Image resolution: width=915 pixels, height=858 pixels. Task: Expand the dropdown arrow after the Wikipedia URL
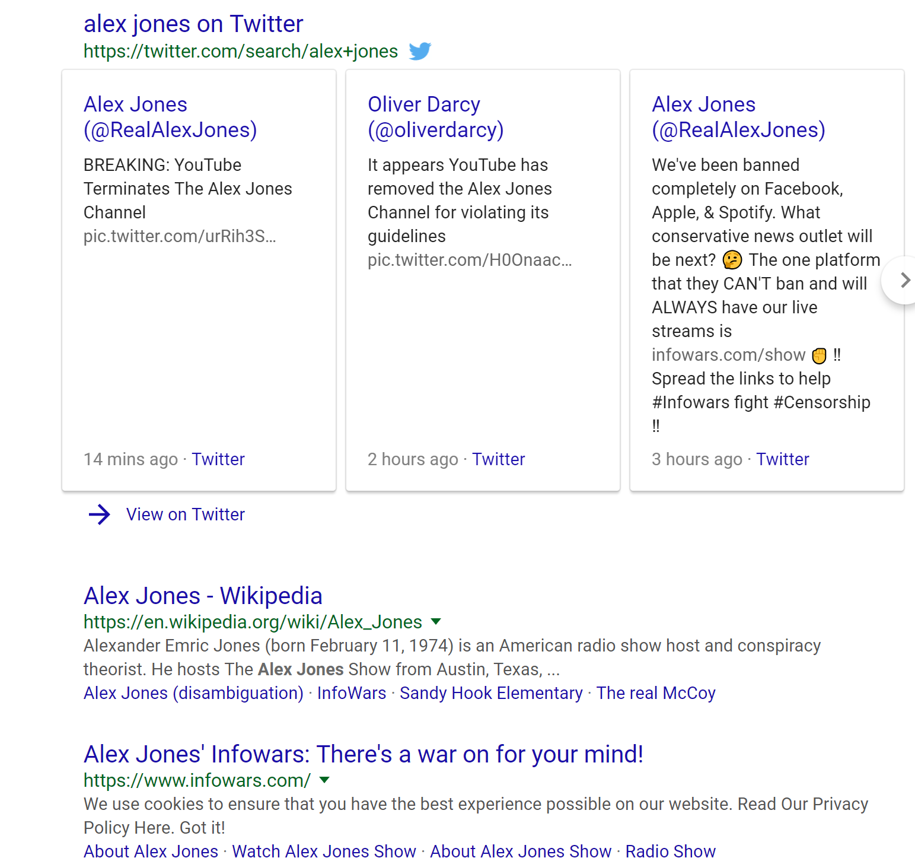pyautogui.click(x=436, y=622)
